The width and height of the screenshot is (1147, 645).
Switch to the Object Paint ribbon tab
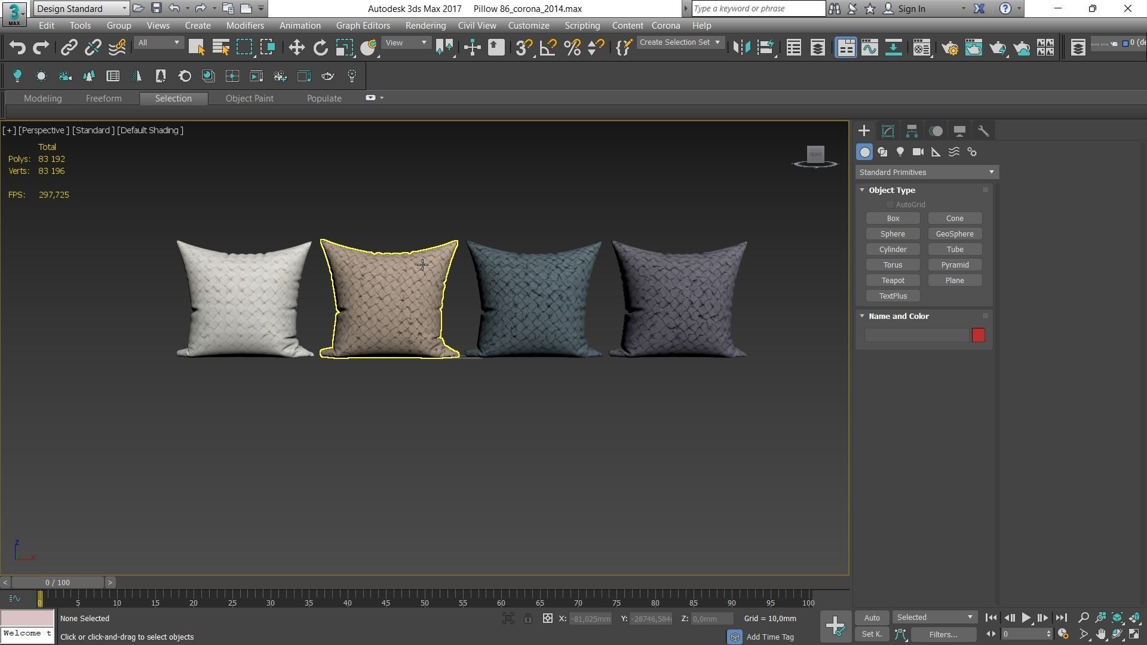(249, 99)
